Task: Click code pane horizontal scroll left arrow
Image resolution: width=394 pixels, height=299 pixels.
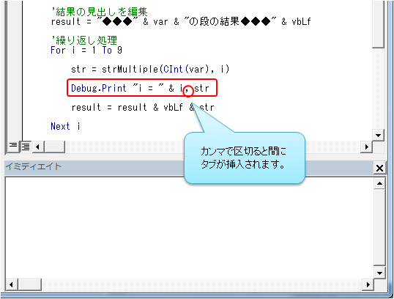Action: pyautogui.click(x=37, y=147)
